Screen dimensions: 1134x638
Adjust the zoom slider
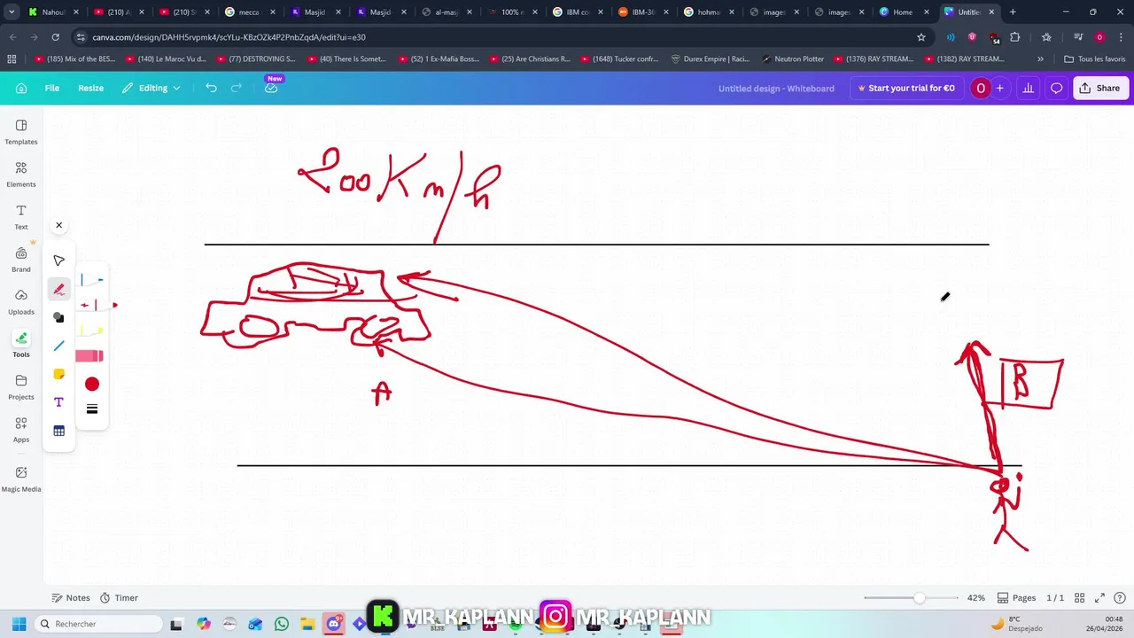920,598
